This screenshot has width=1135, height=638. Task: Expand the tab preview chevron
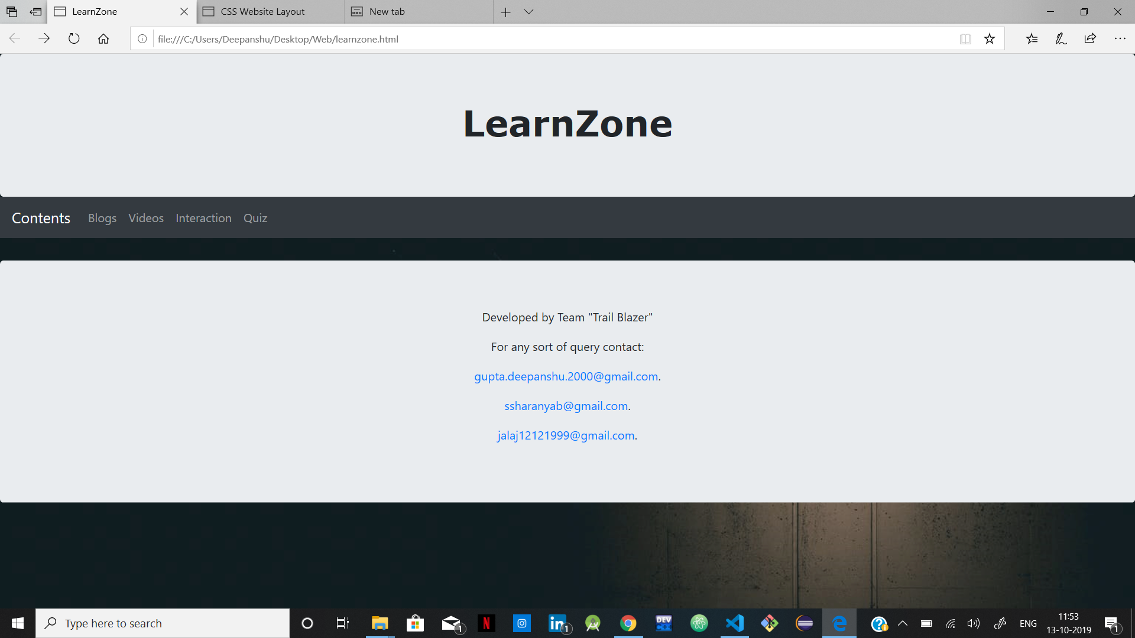click(x=528, y=12)
